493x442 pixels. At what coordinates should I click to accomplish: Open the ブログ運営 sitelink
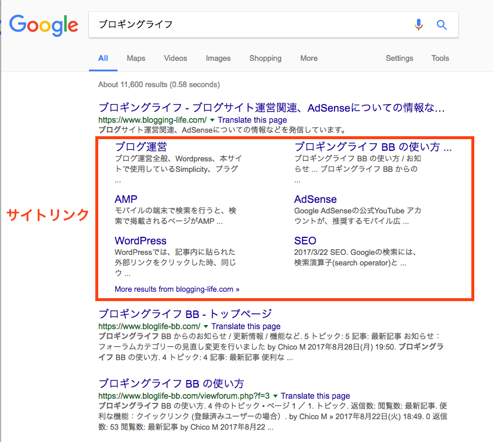(141, 147)
